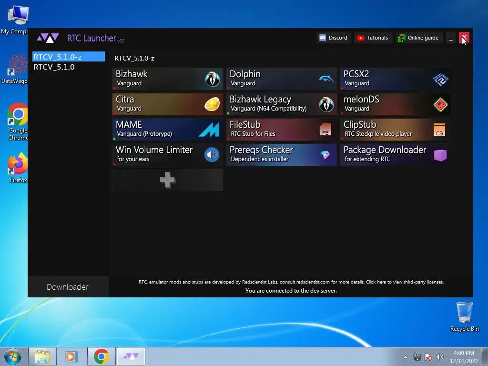Viewport: 488px width, 366px height.
Task: Click the RTCV_5.1.0-z heading text
Action: tap(134, 58)
